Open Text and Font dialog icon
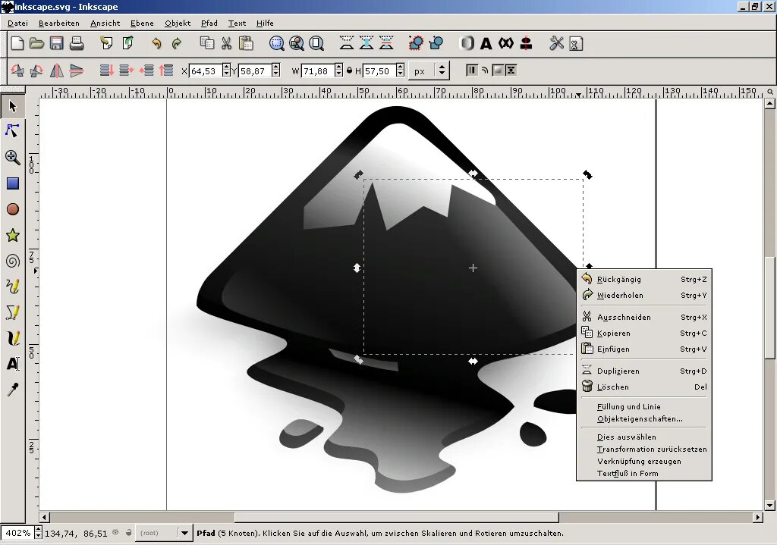 pyautogui.click(x=486, y=44)
